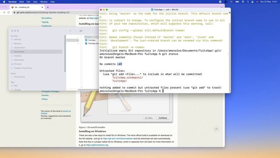Screen dimensions: 280x158
Task: Select the Git - Installing Git browser tab
Action: click(x=27, y=7)
